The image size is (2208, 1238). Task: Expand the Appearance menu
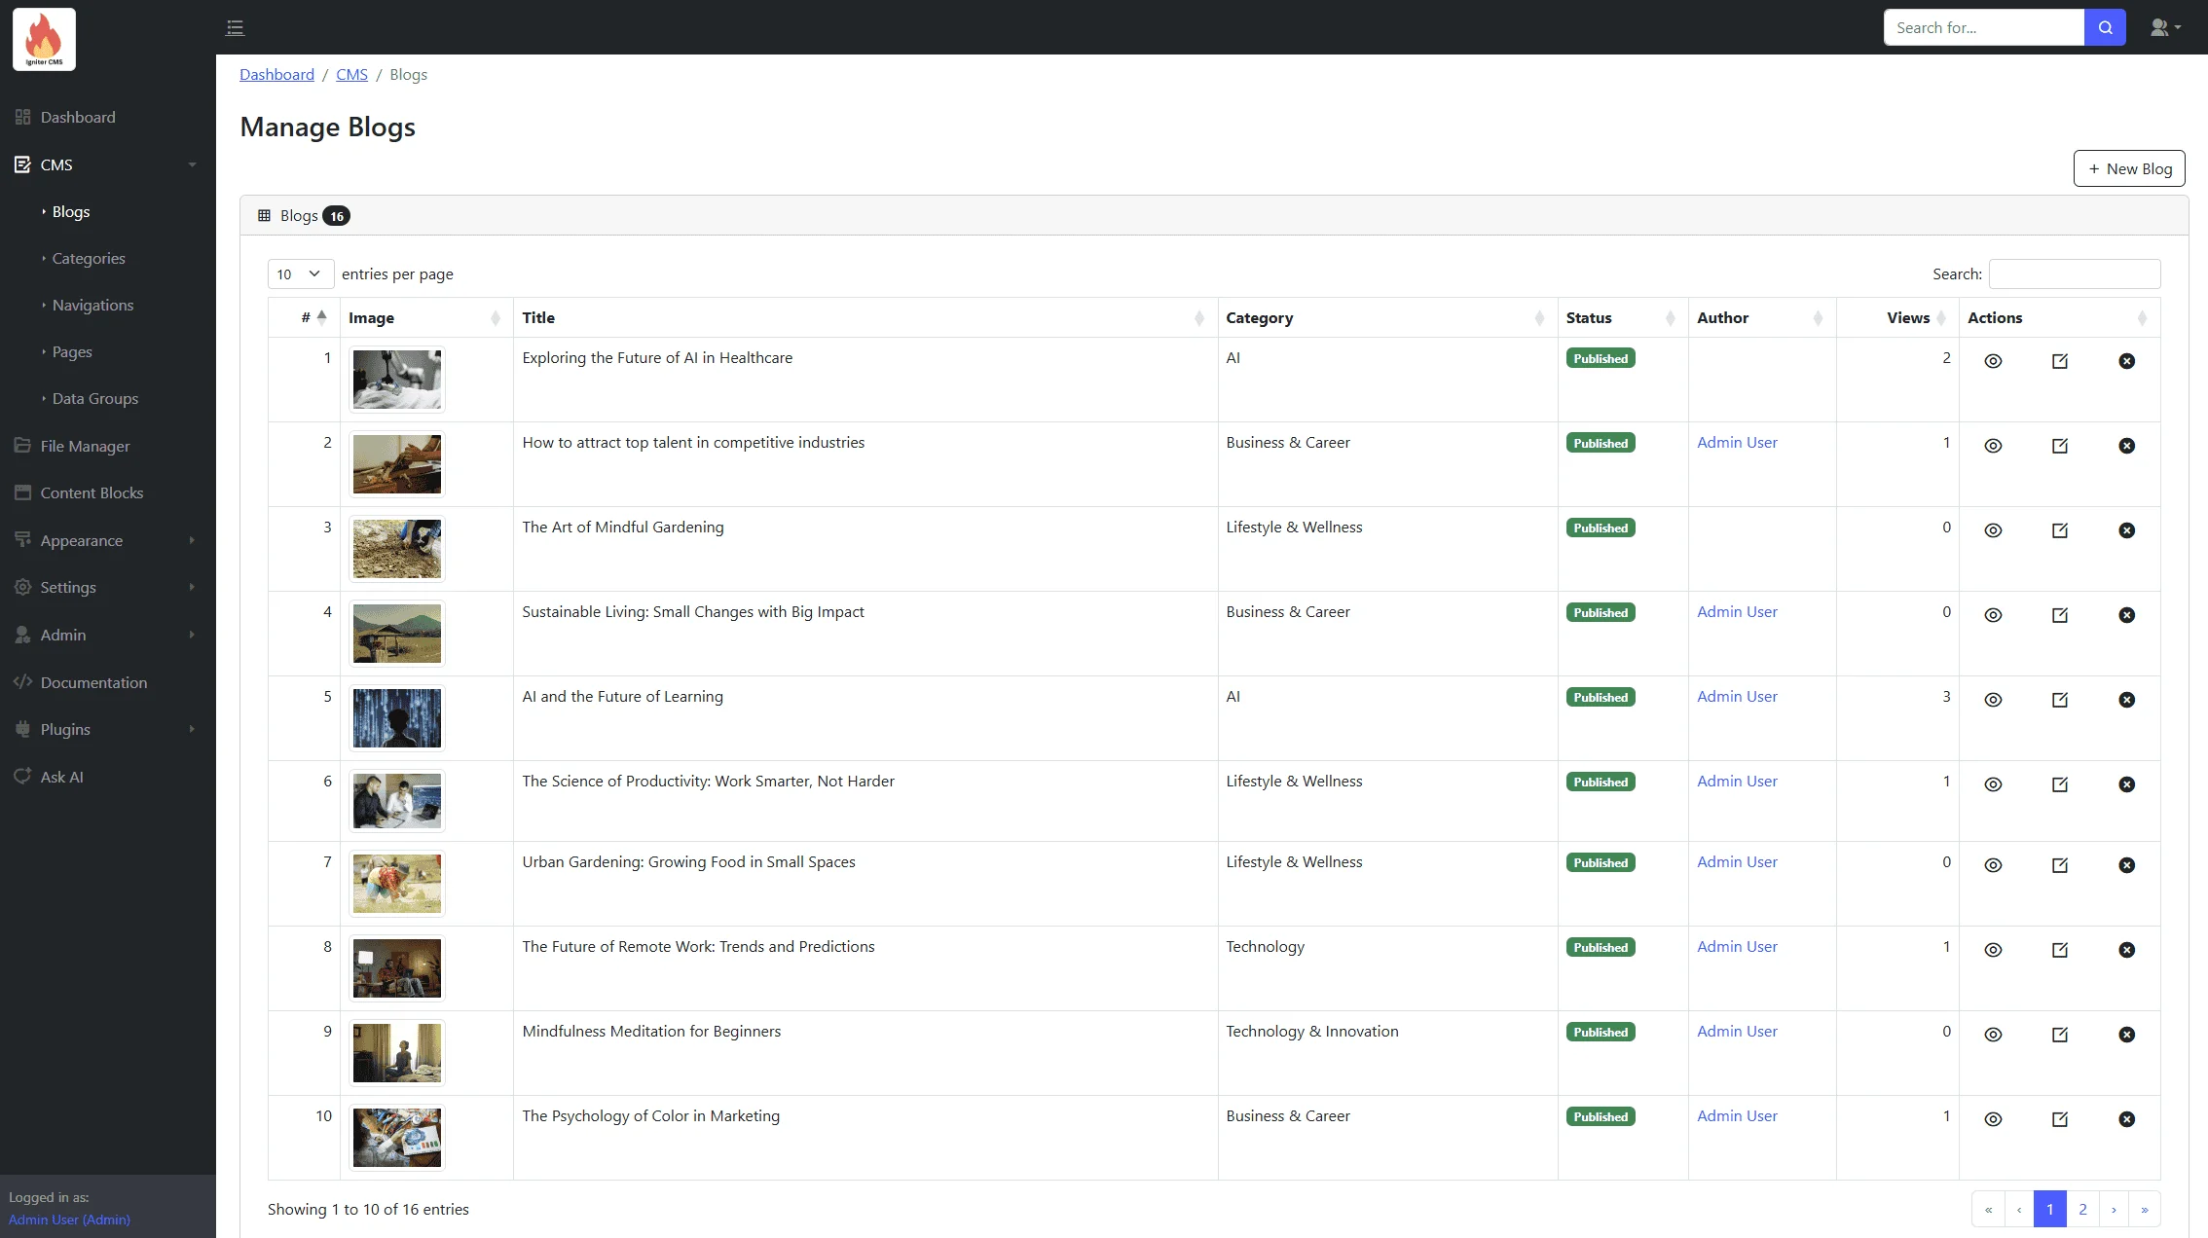point(81,539)
